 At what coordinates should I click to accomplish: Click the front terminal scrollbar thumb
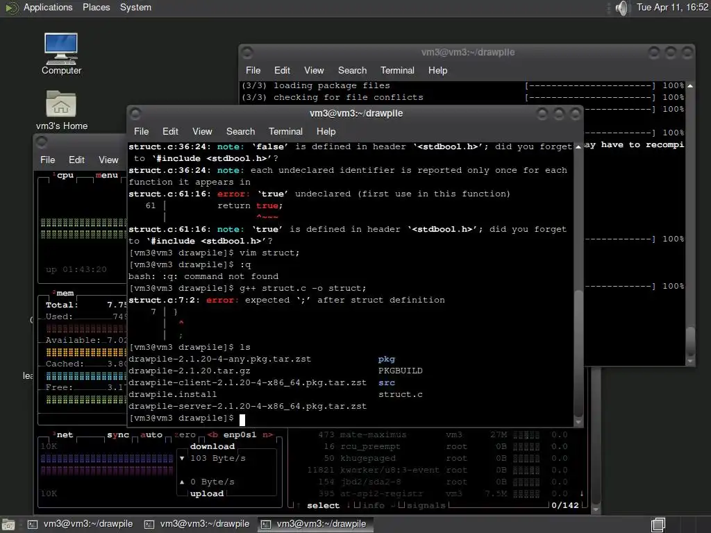tap(578, 353)
